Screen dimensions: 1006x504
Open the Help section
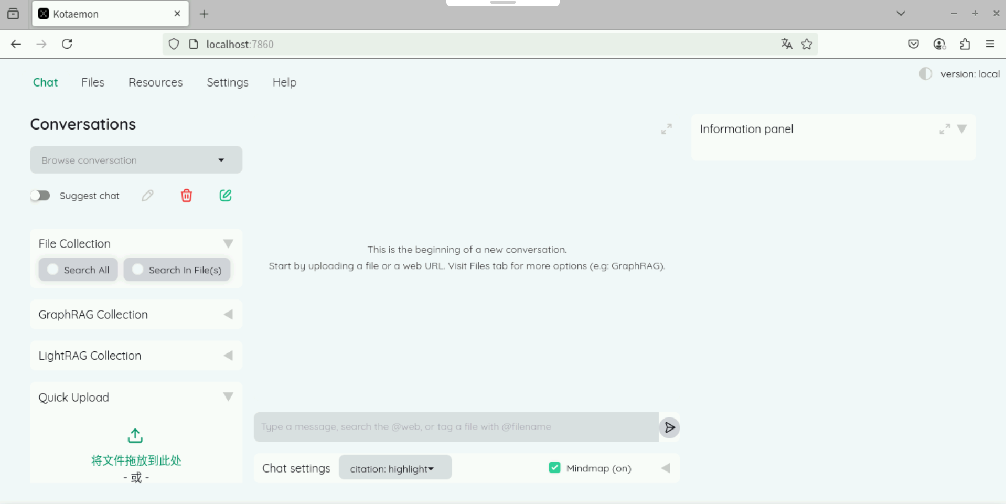coord(284,82)
